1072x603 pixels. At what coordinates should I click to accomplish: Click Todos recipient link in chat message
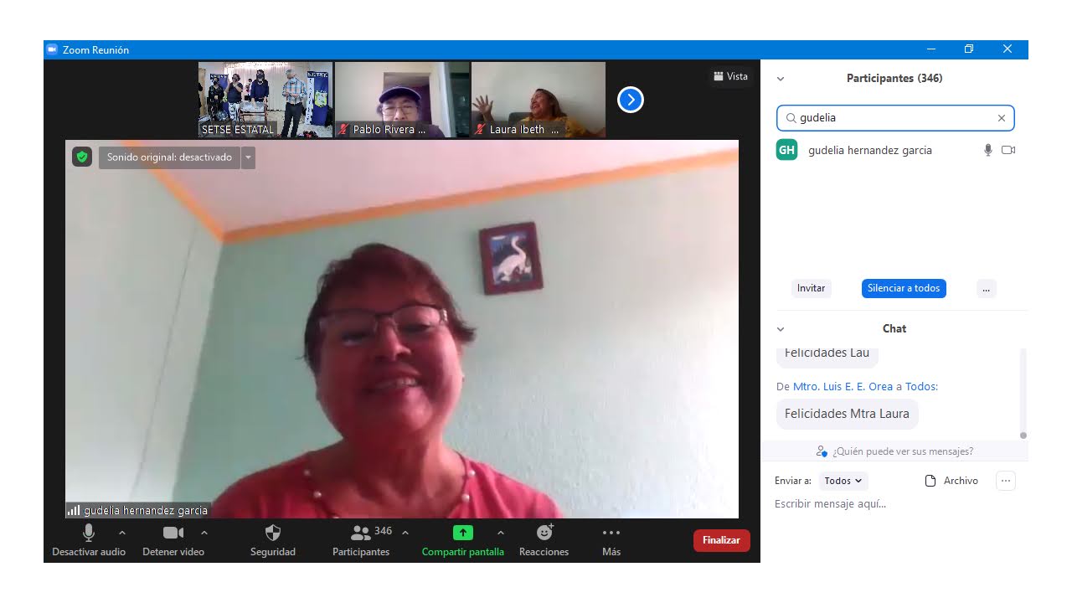point(921,387)
